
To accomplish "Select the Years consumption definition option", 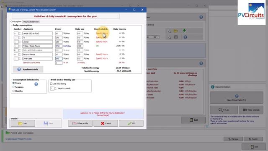I will [x=13, y=83].
